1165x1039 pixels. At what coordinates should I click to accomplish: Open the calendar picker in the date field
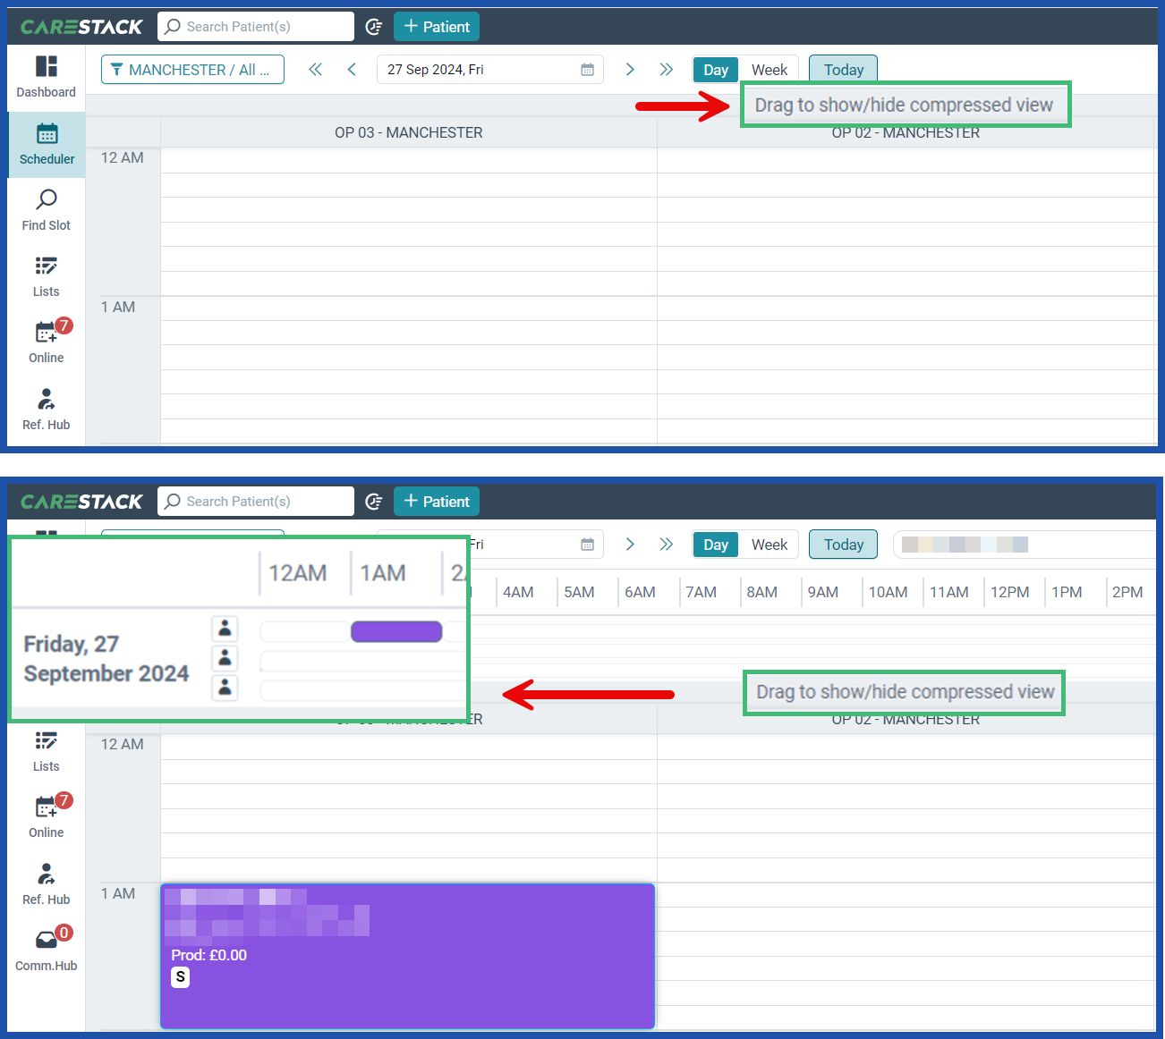click(x=587, y=69)
